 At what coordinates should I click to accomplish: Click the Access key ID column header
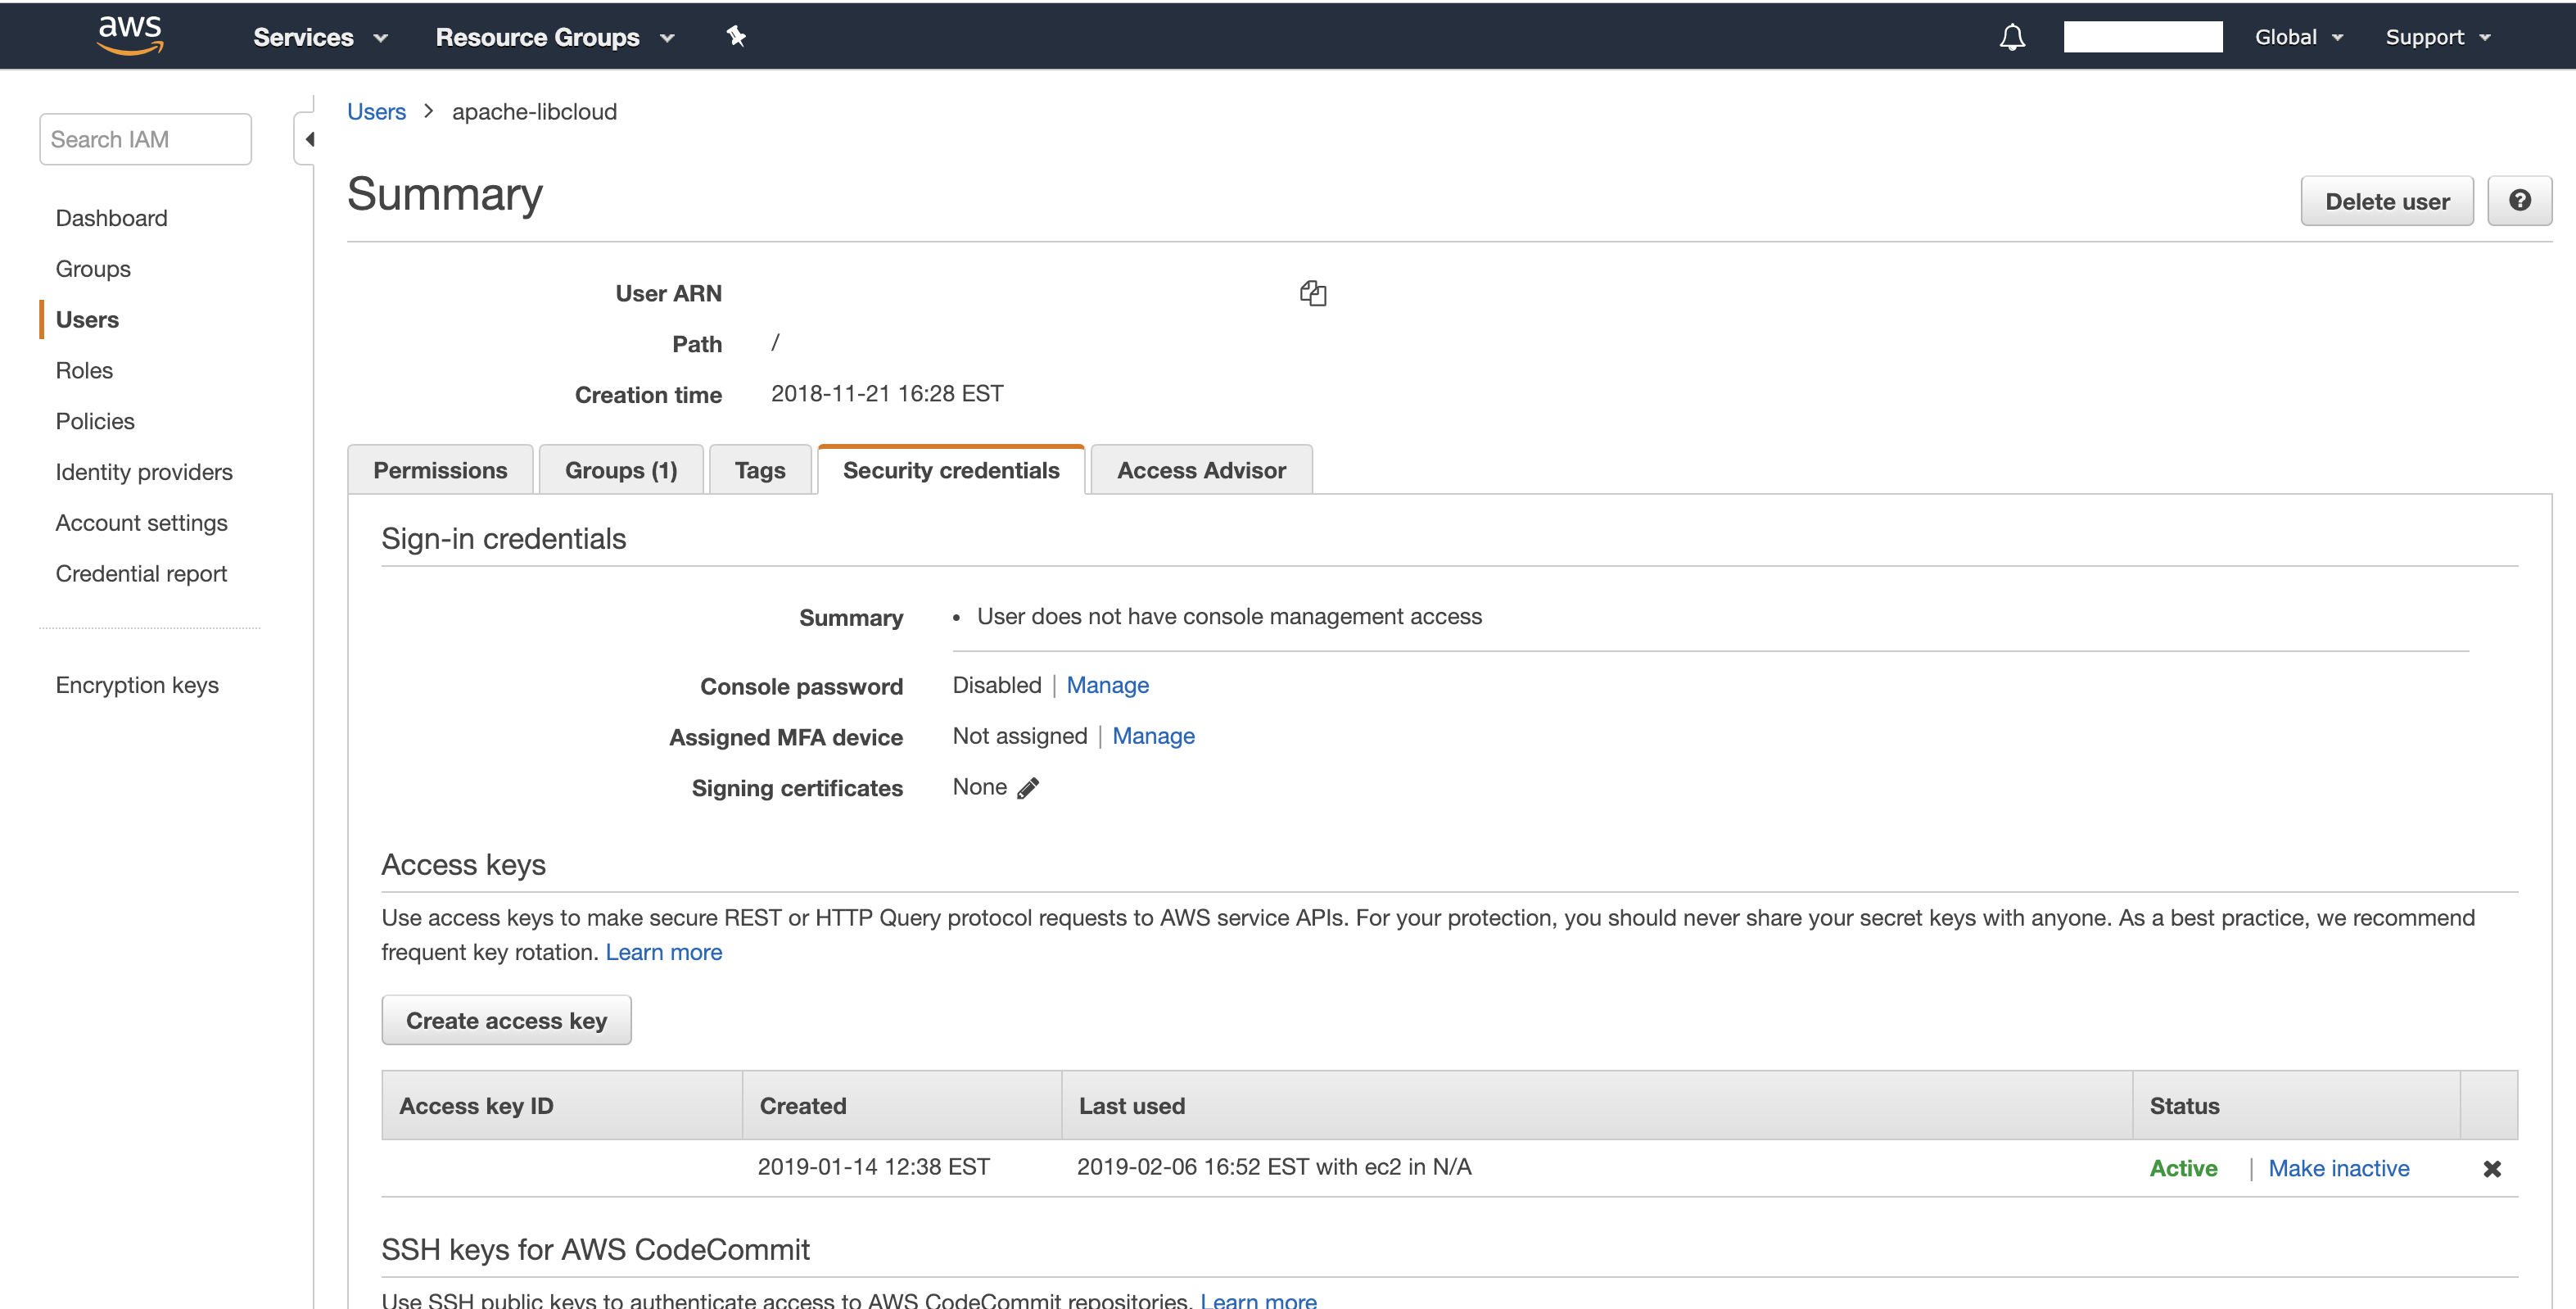point(562,1106)
